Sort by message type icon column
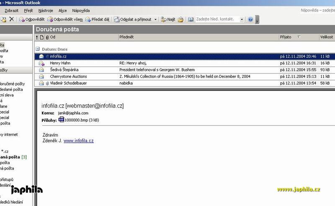The image size is (335, 206). pyautogui.click(x=42, y=37)
